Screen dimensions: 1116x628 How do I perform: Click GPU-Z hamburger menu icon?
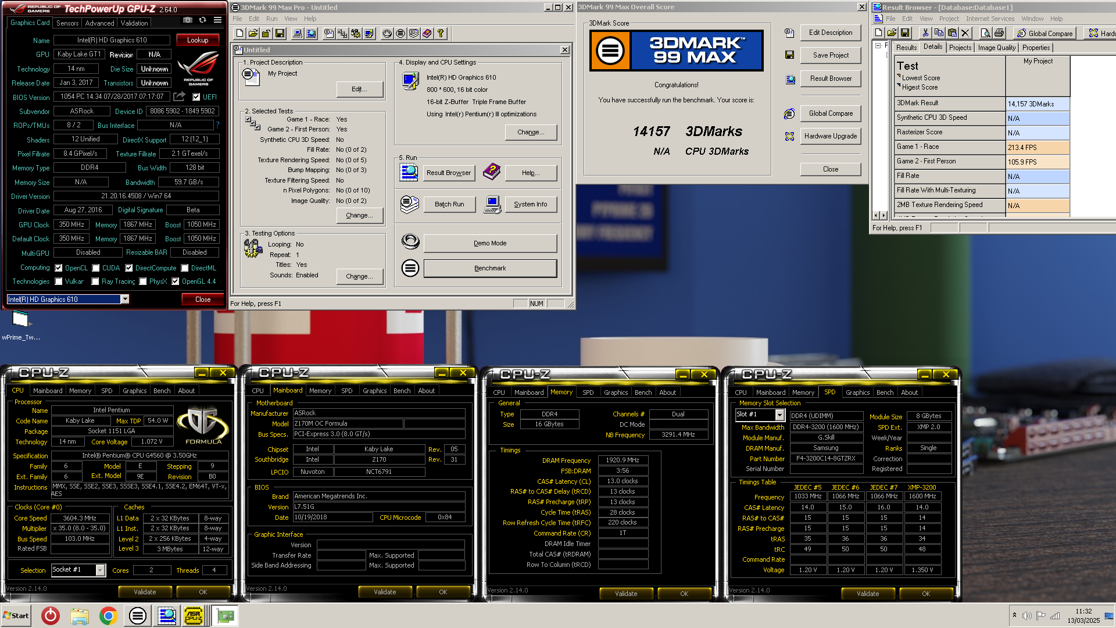(217, 20)
